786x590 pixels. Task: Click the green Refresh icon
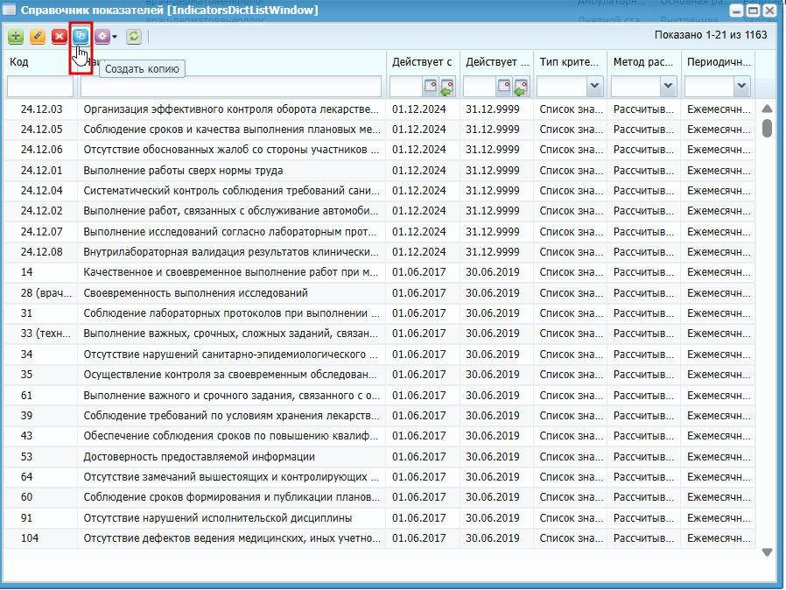pyautogui.click(x=133, y=36)
